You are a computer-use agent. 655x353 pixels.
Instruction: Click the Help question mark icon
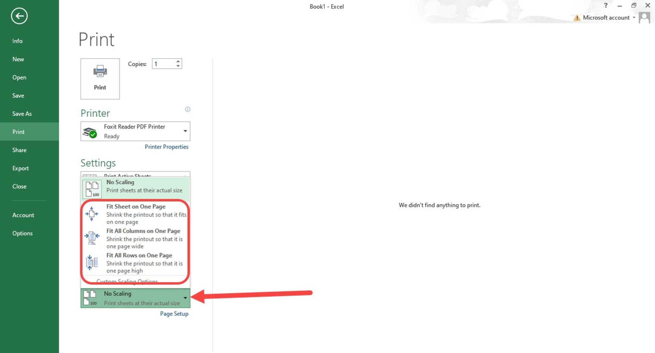click(606, 5)
